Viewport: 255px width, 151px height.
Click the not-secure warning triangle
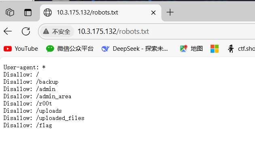coord(46,31)
